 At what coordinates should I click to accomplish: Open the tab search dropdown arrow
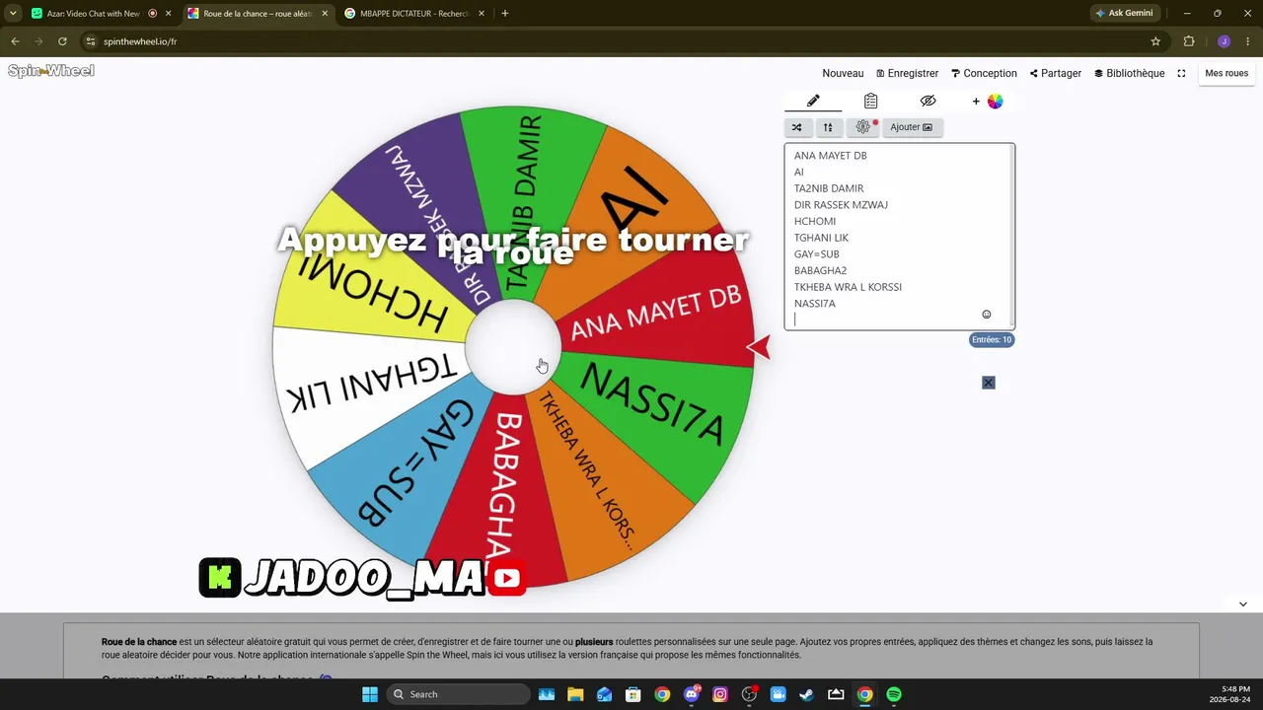pos(12,13)
